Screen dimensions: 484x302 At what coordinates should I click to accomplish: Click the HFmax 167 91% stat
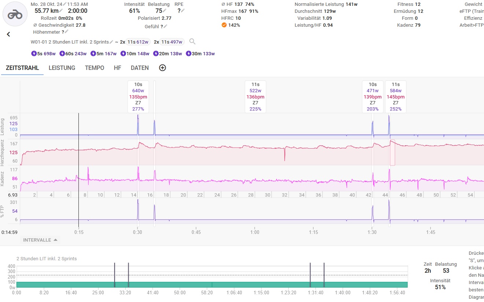(240, 11)
